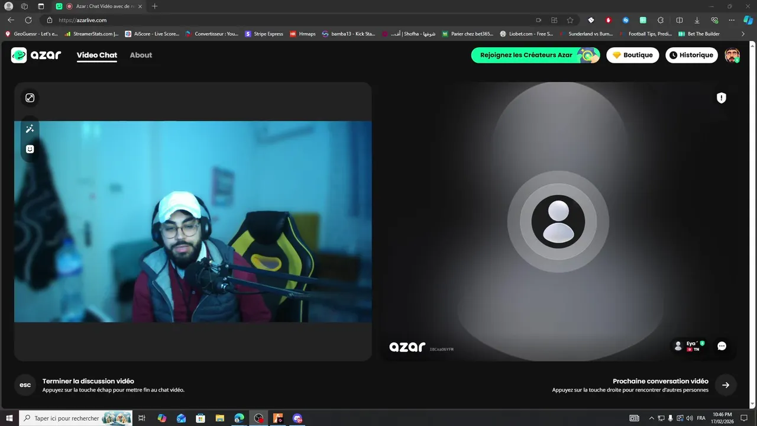Open the notifications center icon

(x=744, y=418)
